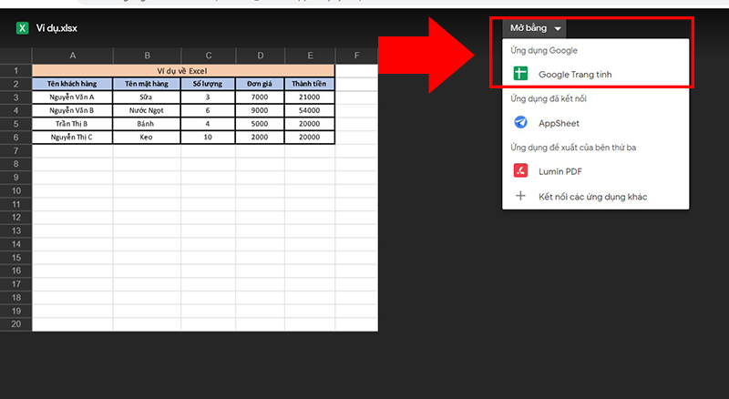This screenshot has height=399, width=729.
Task: Select column A header
Action: (x=73, y=56)
